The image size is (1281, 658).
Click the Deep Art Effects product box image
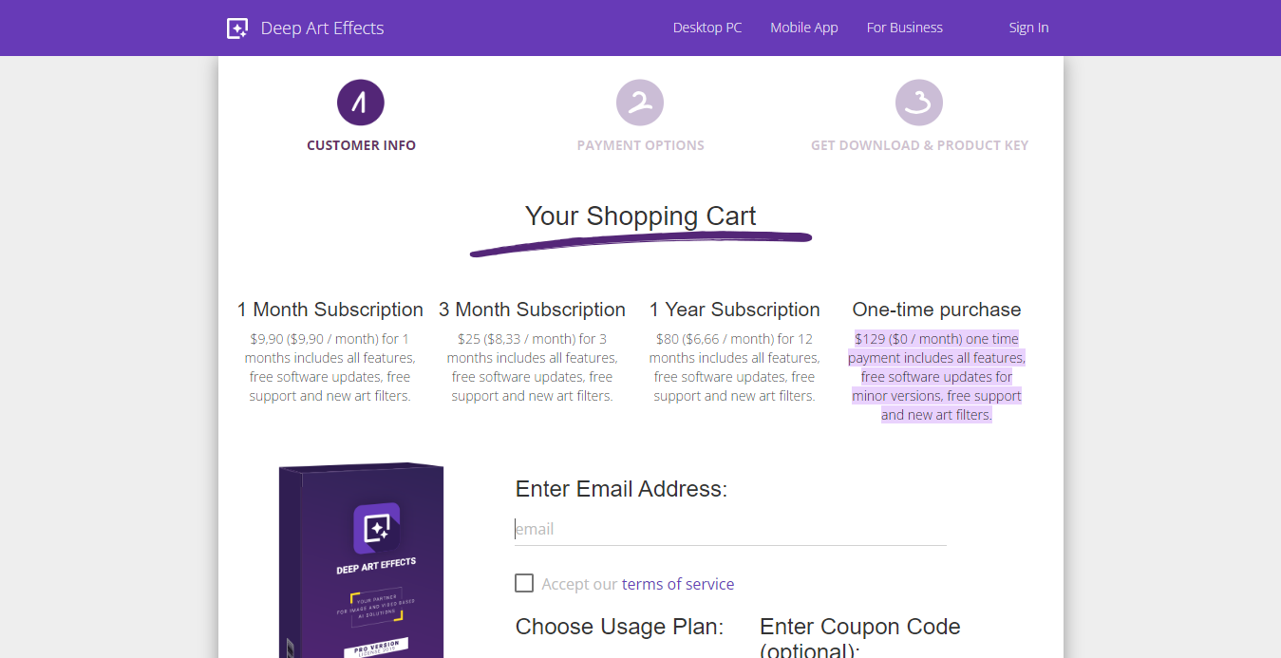361,560
